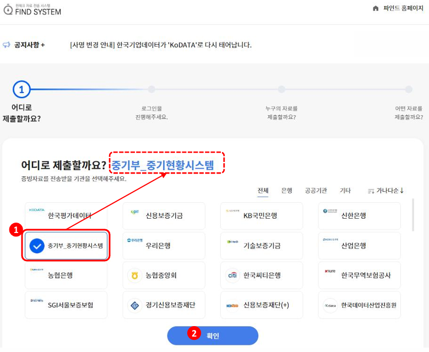This screenshot has width=429, height=352.
Task: Click the FIND SYSTEM stopwatch logo icon
Action: (x=8, y=9)
